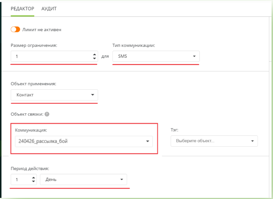Expand the period unit dropdown showing День
This screenshot has width=273, height=199.
(x=83, y=179)
